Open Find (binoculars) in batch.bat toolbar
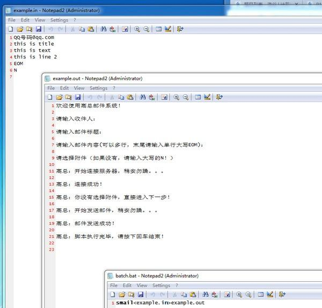This screenshot has width=322, height=308. pos(206,295)
